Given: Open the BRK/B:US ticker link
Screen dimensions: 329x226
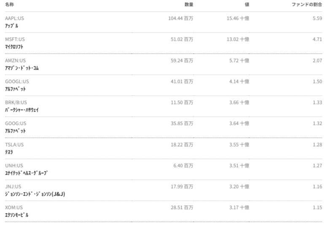Looking at the screenshot, I should [16, 102].
